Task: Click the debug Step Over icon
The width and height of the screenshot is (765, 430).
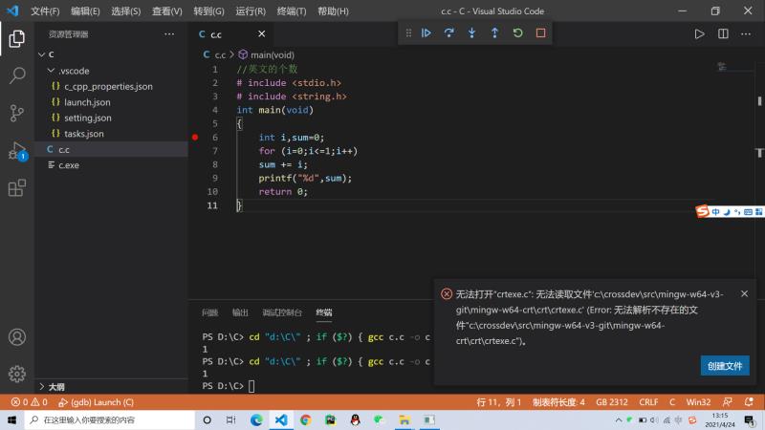Action: [x=449, y=33]
